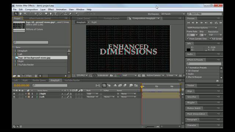Toggle the loop playback option
Viewport: 235px width, 132px height.
click(216, 23)
